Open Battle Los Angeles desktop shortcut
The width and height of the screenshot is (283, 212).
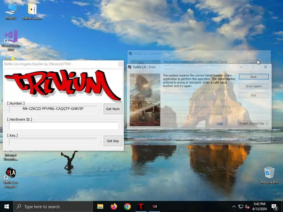click(11, 178)
